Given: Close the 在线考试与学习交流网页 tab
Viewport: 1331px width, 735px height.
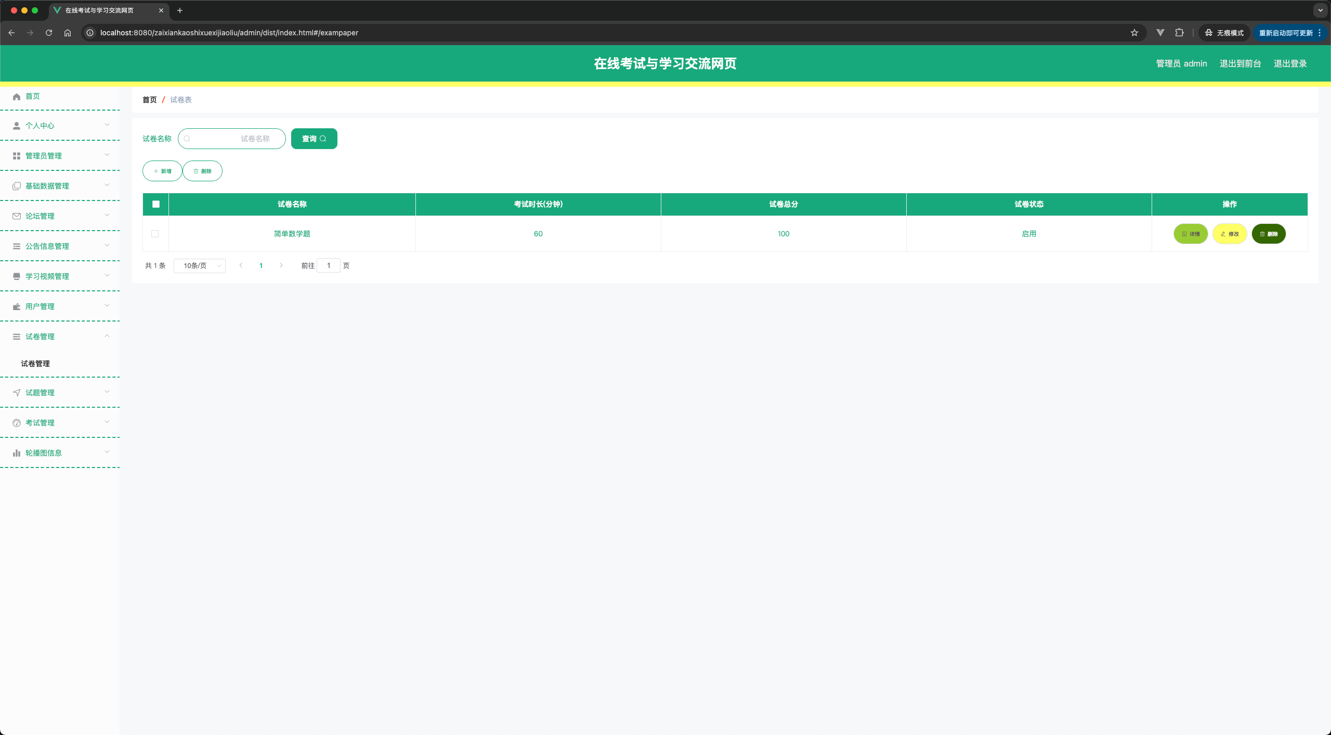Looking at the screenshot, I should [161, 10].
